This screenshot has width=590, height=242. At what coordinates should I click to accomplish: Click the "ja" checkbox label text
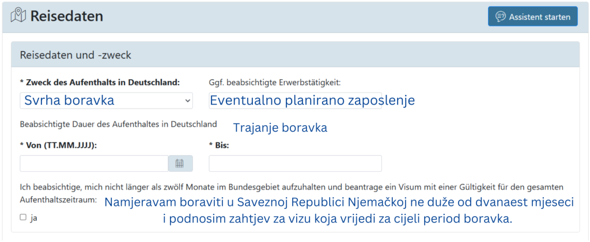point(34,218)
